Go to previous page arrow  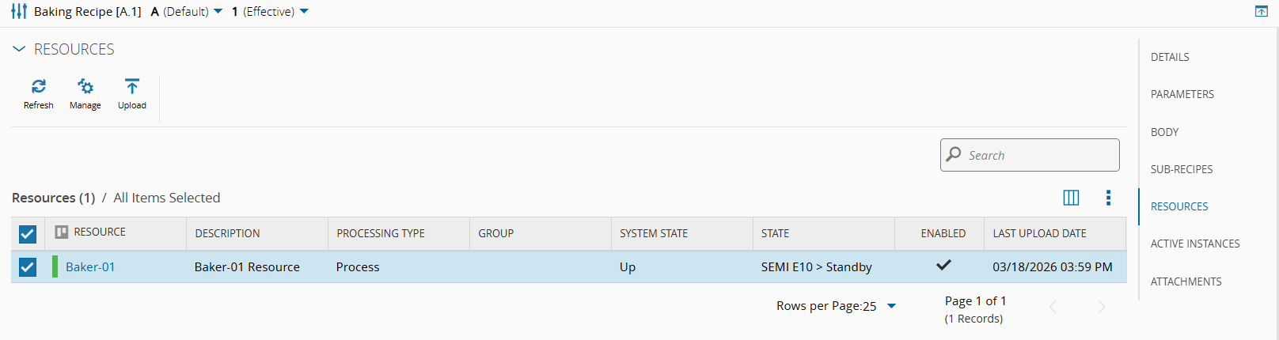(x=1053, y=307)
